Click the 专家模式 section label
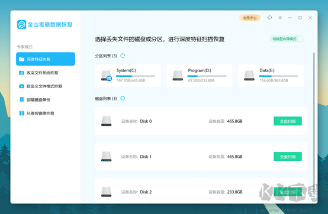 [x=25, y=47]
